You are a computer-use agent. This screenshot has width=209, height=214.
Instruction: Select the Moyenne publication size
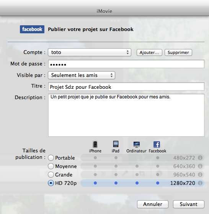[51, 166]
